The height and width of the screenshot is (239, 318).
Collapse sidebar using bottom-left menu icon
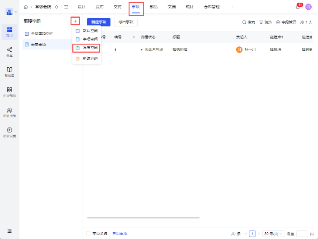9,231
